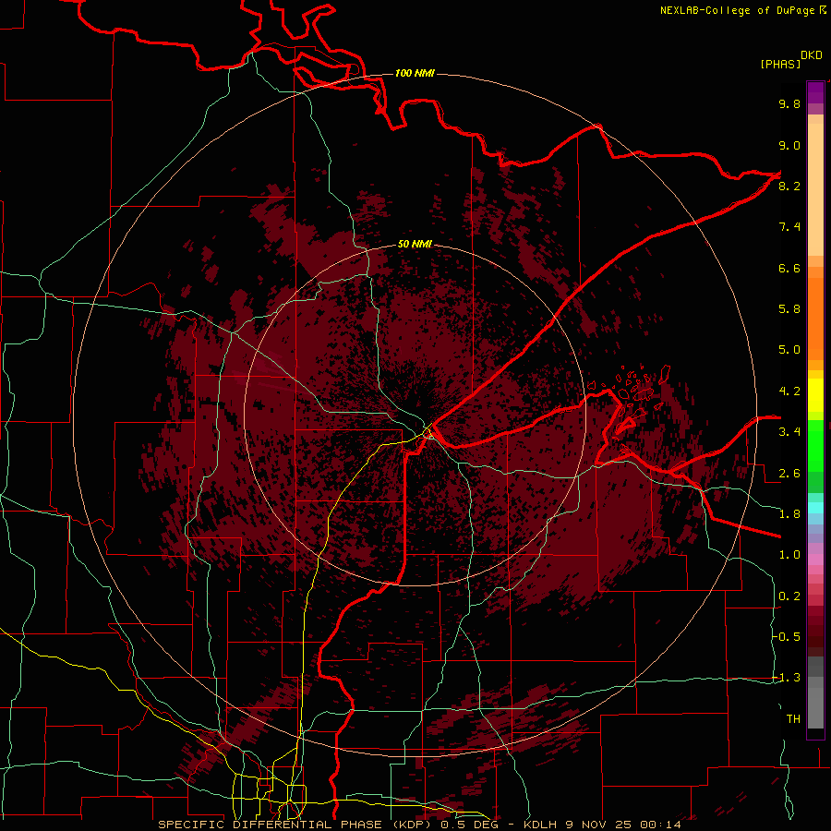Click the 1.0 legend value

pos(789,555)
